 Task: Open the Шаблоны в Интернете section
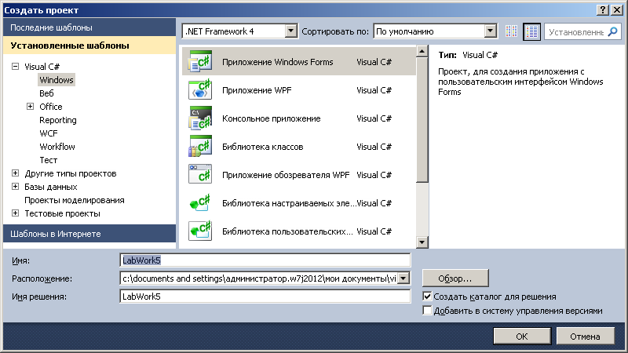click(89, 233)
